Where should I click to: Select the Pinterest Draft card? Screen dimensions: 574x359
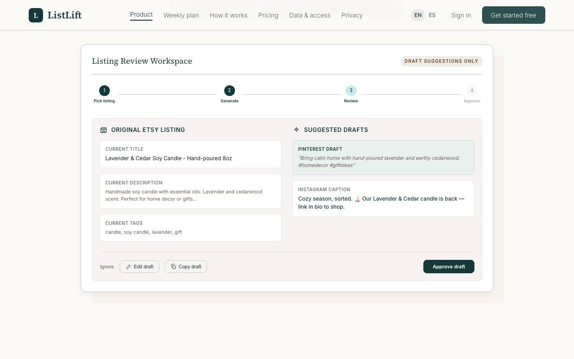tap(383, 158)
